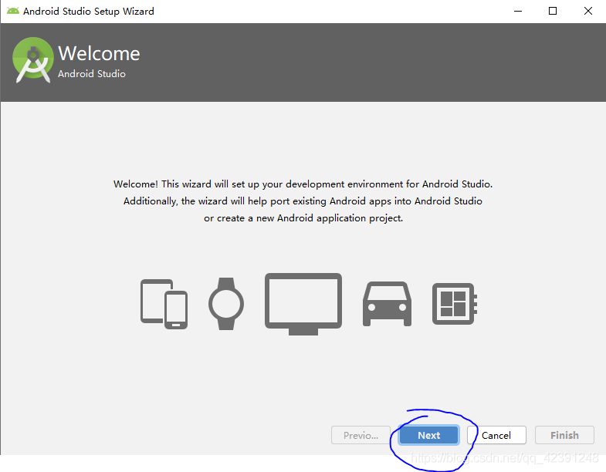
Task: Click the Android Studio logo in header
Action: [x=32, y=61]
